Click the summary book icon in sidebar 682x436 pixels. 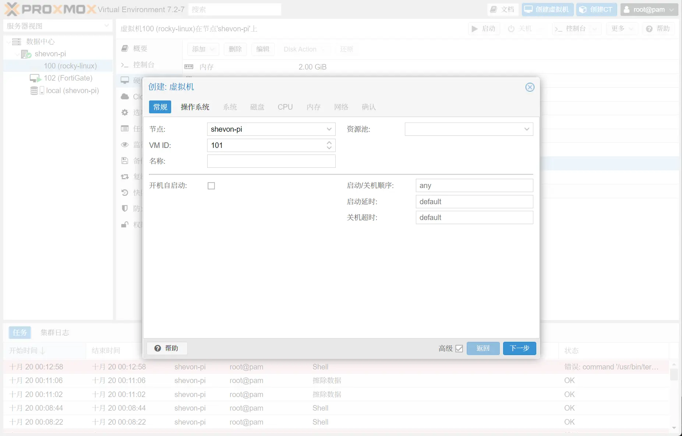pos(125,49)
